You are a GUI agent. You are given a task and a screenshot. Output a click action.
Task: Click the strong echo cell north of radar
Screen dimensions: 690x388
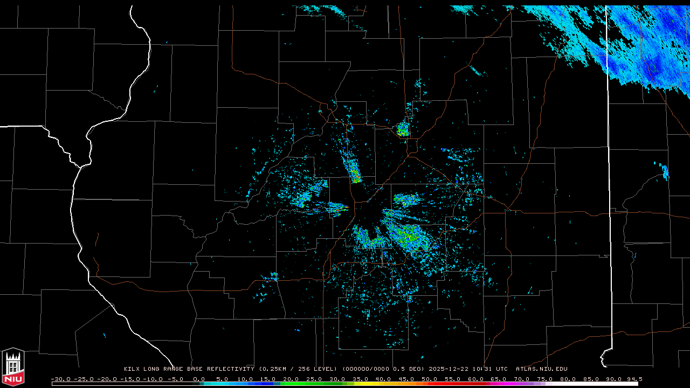[x=354, y=172]
